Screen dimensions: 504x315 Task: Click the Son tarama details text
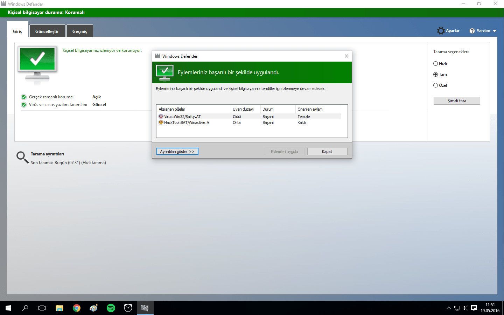(x=68, y=163)
